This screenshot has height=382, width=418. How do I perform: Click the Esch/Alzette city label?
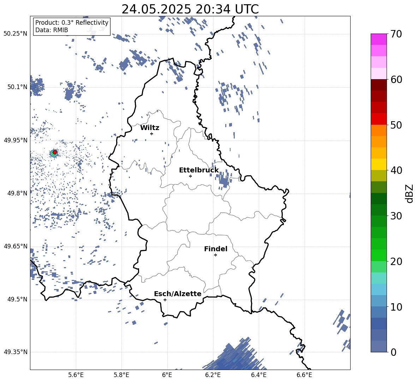click(178, 294)
